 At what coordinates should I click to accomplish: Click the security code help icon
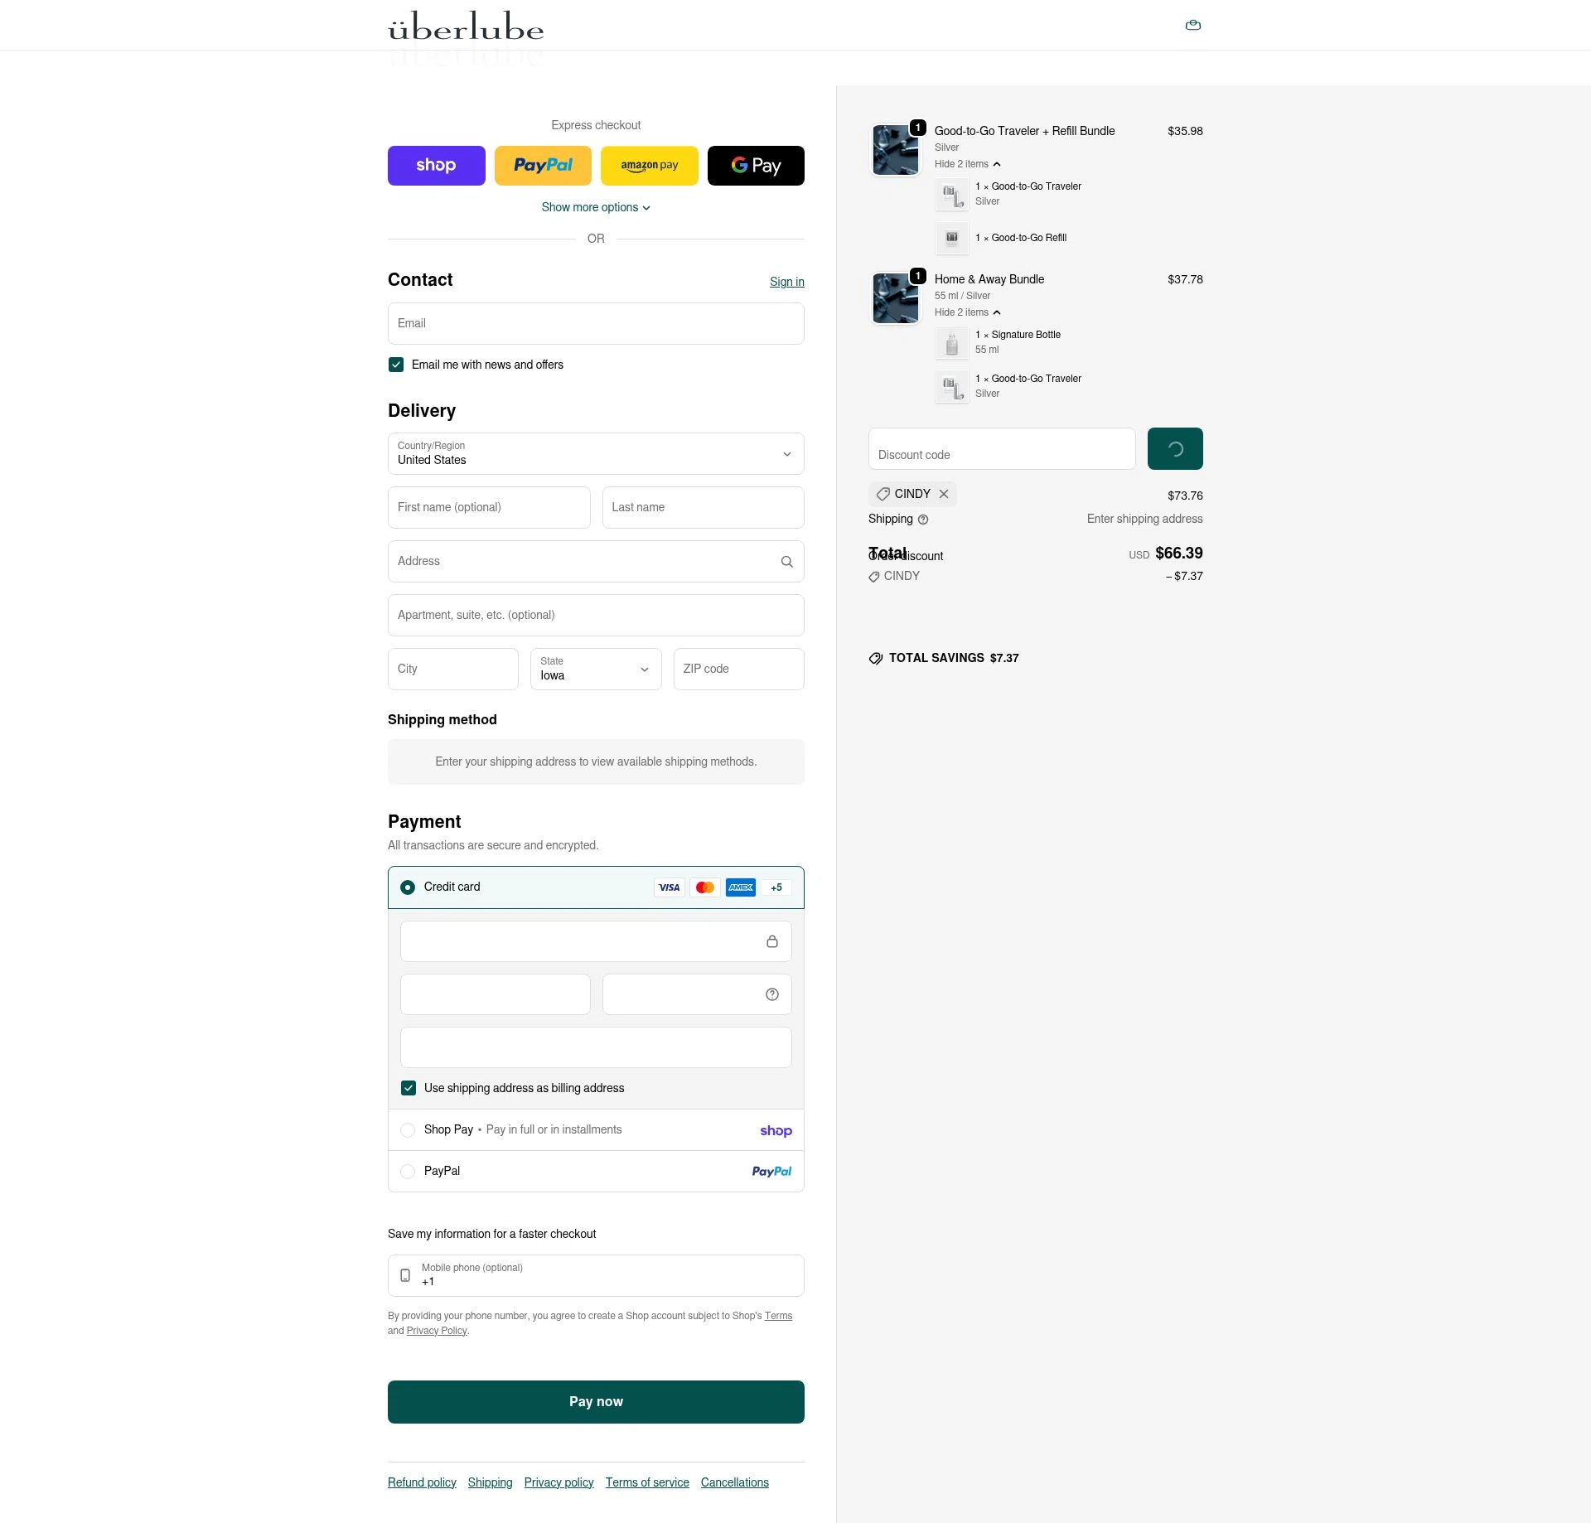(x=771, y=994)
